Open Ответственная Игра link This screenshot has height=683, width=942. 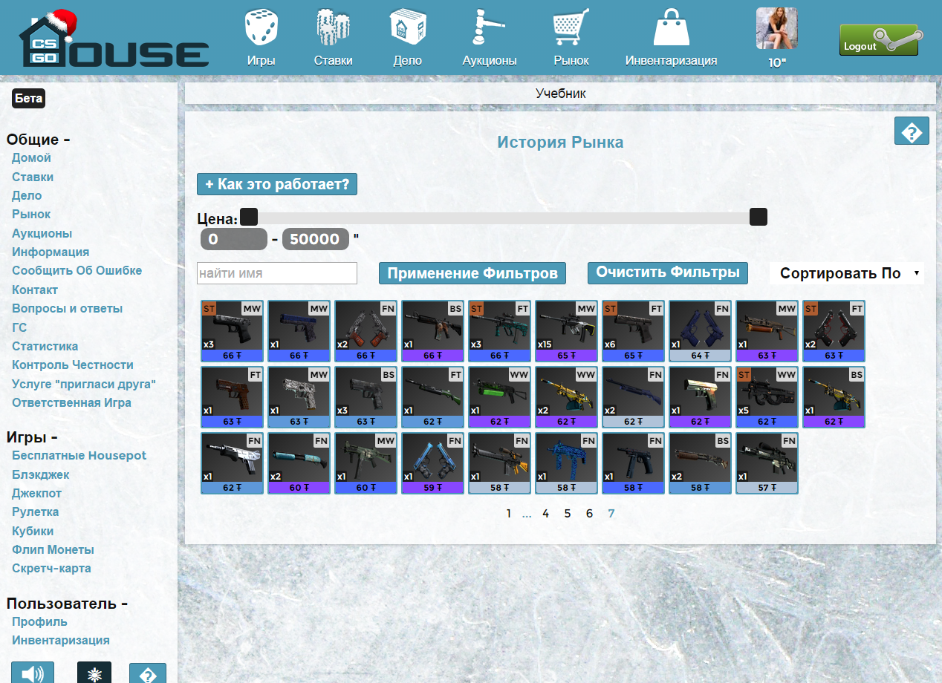pos(71,403)
